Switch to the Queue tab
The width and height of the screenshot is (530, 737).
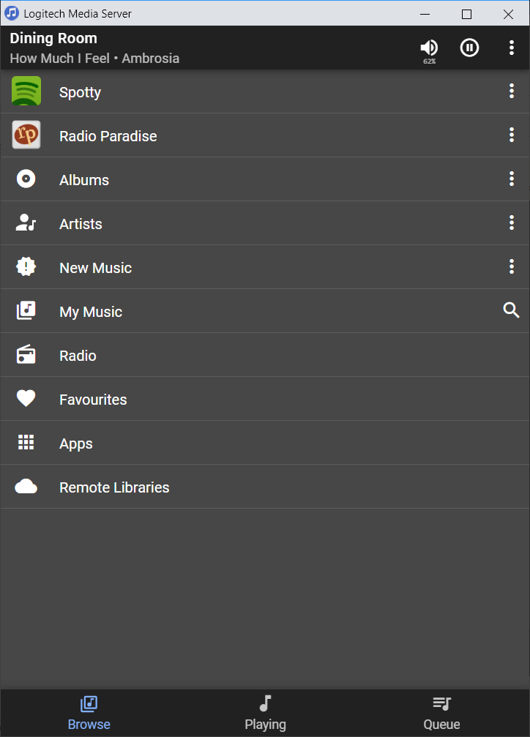click(441, 713)
